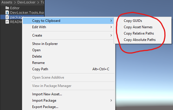Screen dimensions: 173x110
Task: Open the Copy to Clipboard submenu
Action: 68,21
